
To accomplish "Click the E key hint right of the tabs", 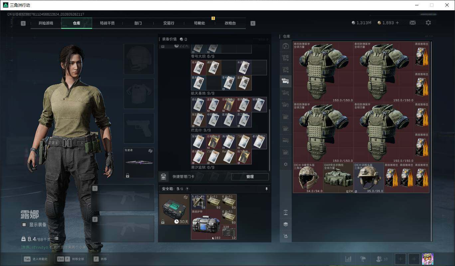I will 253,23.
